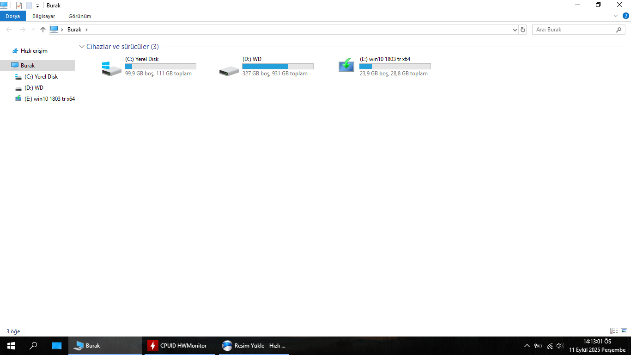Open the recent locations dropdown
The width and height of the screenshot is (631, 355).
pos(33,30)
